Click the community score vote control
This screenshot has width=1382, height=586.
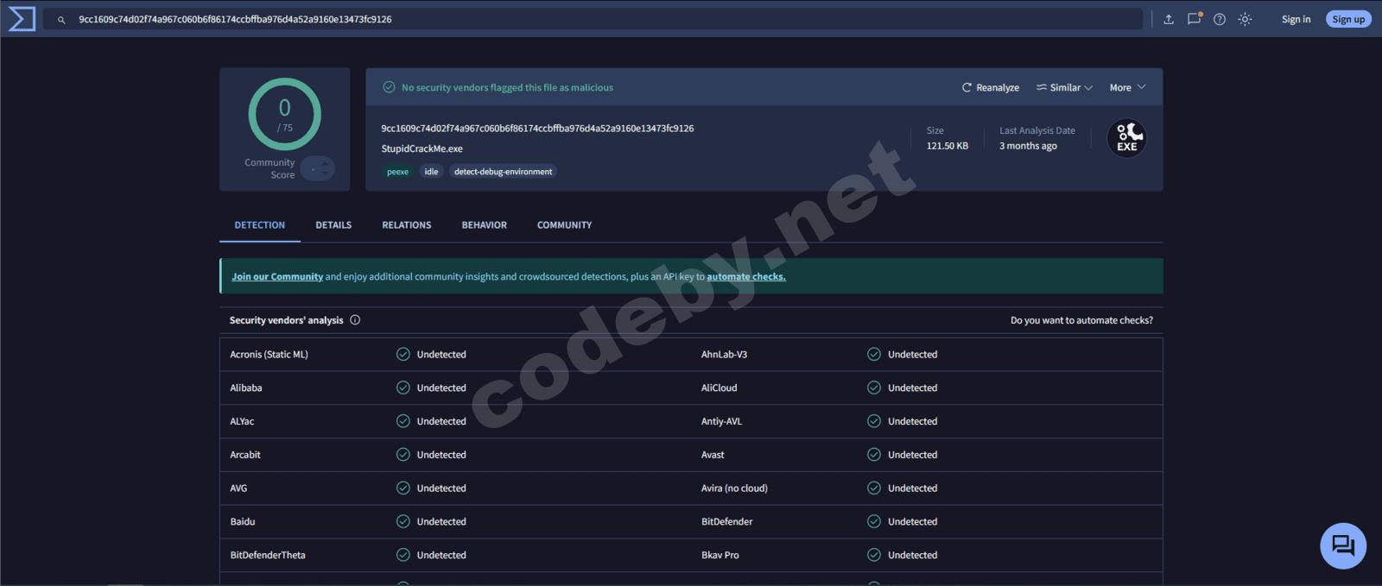(318, 168)
